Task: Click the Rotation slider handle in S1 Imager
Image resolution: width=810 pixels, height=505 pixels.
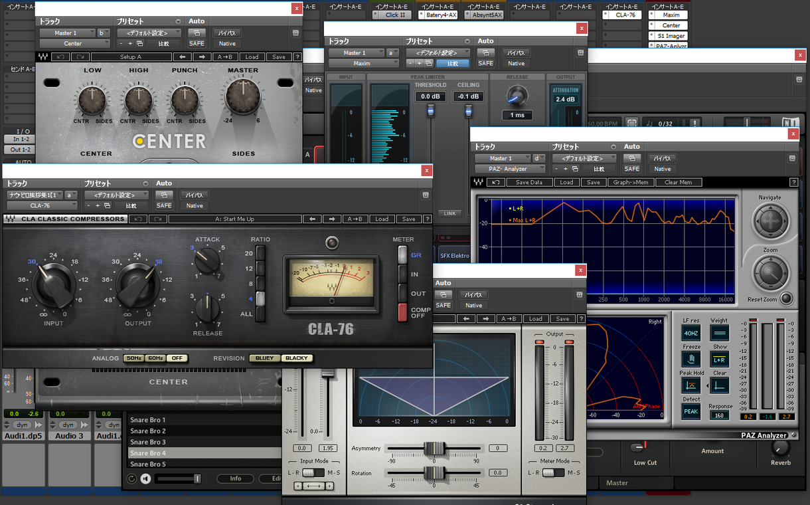Action: pyautogui.click(x=434, y=472)
